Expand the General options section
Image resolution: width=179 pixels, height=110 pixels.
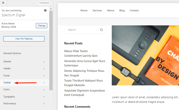(24, 62)
